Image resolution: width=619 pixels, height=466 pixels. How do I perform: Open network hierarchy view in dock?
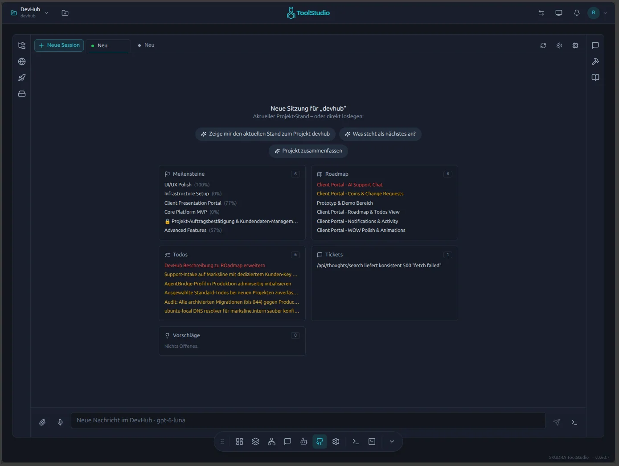(271, 441)
